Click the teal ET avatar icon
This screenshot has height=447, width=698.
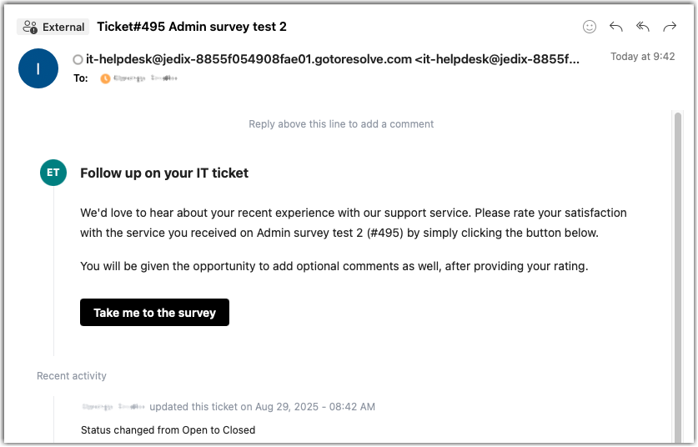tap(53, 173)
